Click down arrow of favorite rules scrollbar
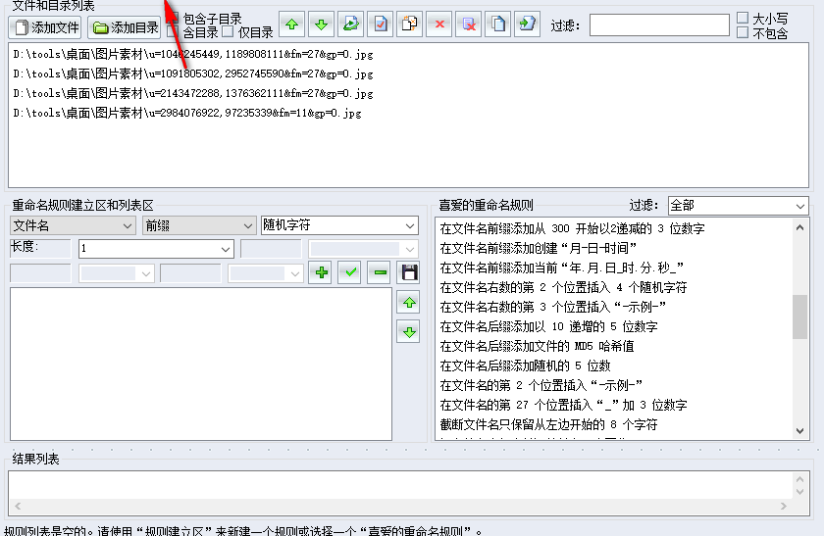This screenshot has height=536, width=824. point(799,431)
